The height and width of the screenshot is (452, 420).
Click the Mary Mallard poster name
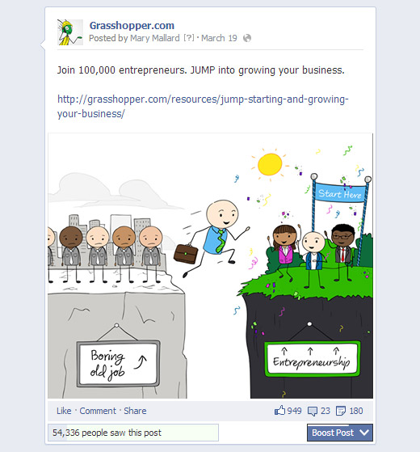pos(155,38)
